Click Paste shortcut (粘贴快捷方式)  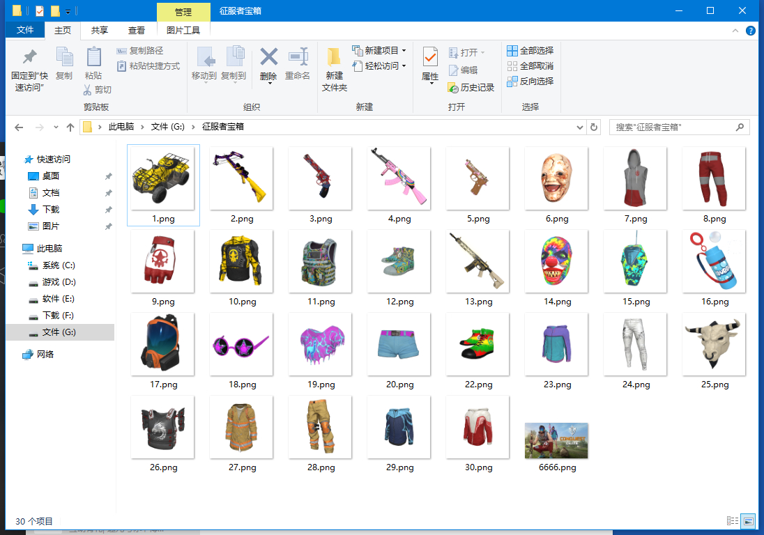pos(148,65)
